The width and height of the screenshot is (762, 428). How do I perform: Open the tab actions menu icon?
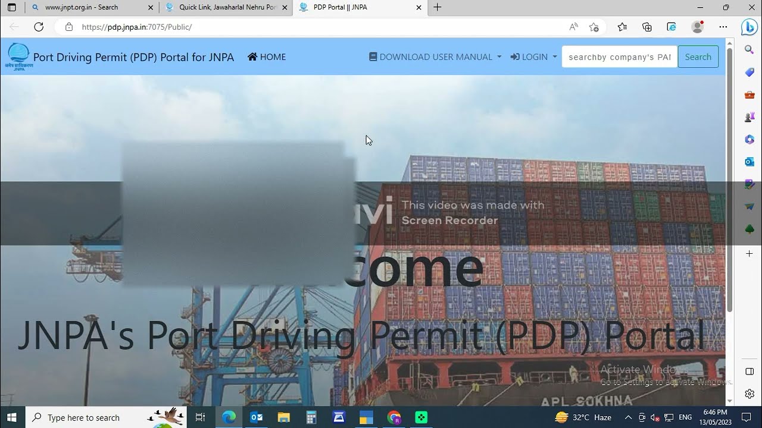point(11,7)
